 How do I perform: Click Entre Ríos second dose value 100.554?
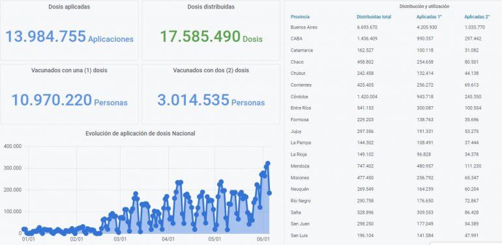[x=473, y=108]
